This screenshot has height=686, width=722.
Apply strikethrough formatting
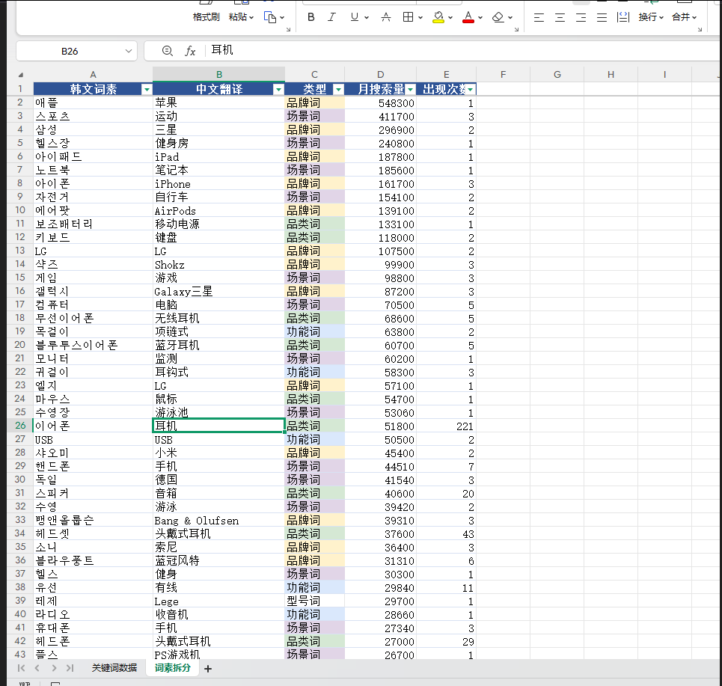(x=386, y=17)
